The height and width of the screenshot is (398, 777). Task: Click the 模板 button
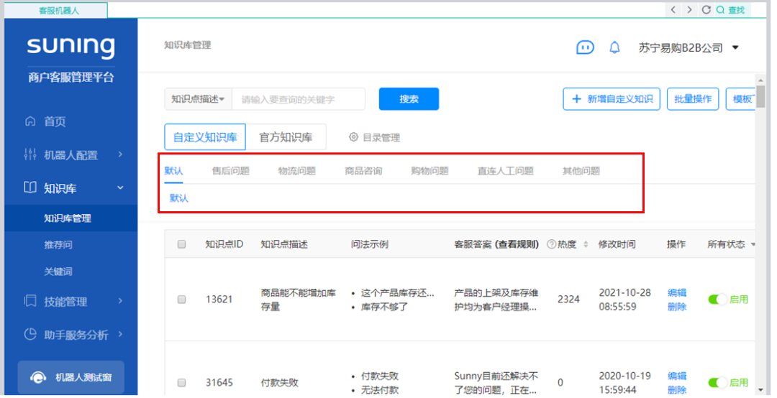[x=741, y=99]
